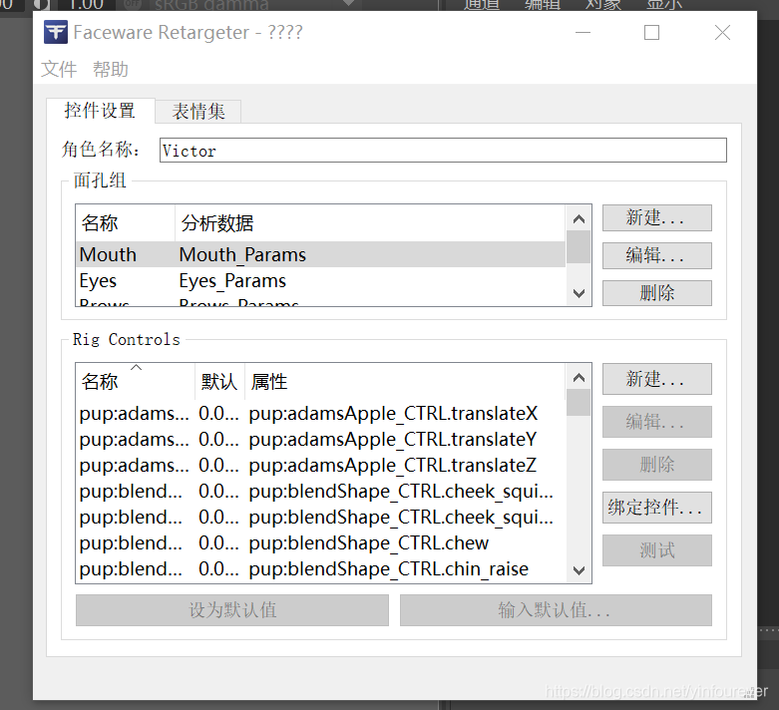
Task: Click the 绑定控件 button
Action: click(x=656, y=508)
